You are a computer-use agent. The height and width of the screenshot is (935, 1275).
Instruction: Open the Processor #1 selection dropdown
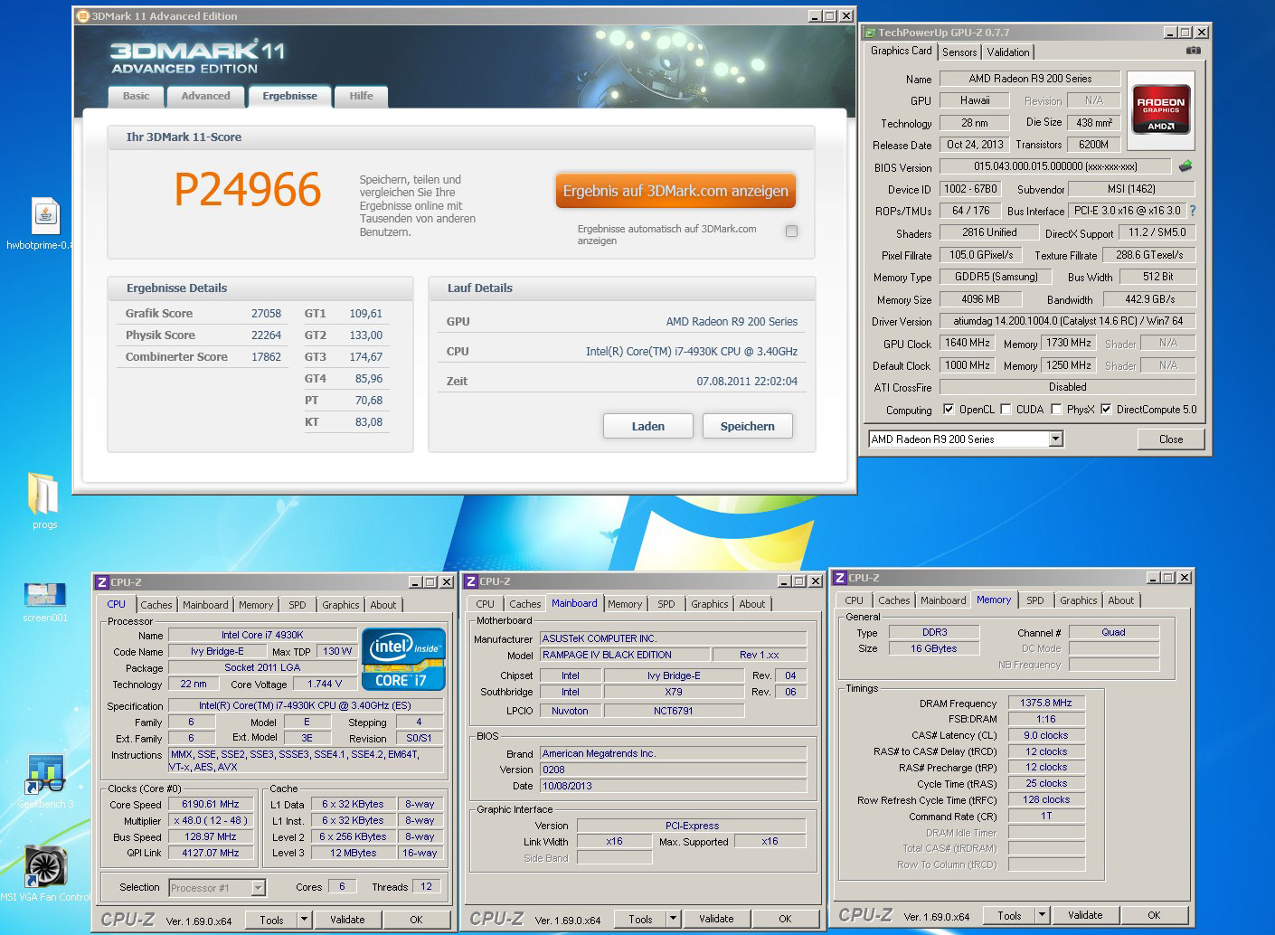pyautogui.click(x=258, y=888)
